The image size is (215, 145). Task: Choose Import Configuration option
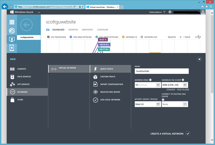(110, 84)
